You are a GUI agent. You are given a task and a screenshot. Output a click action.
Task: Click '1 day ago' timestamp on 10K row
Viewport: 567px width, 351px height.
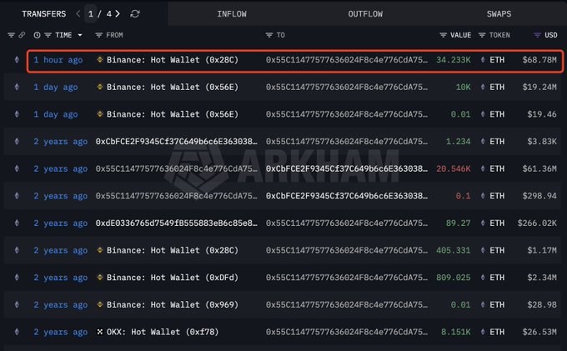click(56, 87)
